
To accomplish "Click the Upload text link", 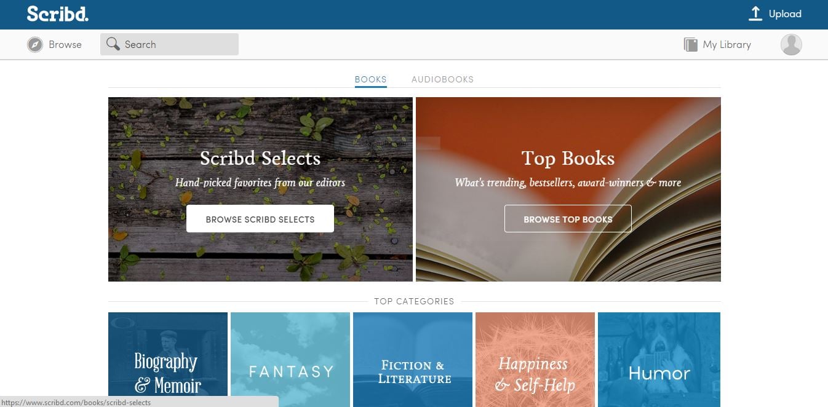I will tap(785, 14).
